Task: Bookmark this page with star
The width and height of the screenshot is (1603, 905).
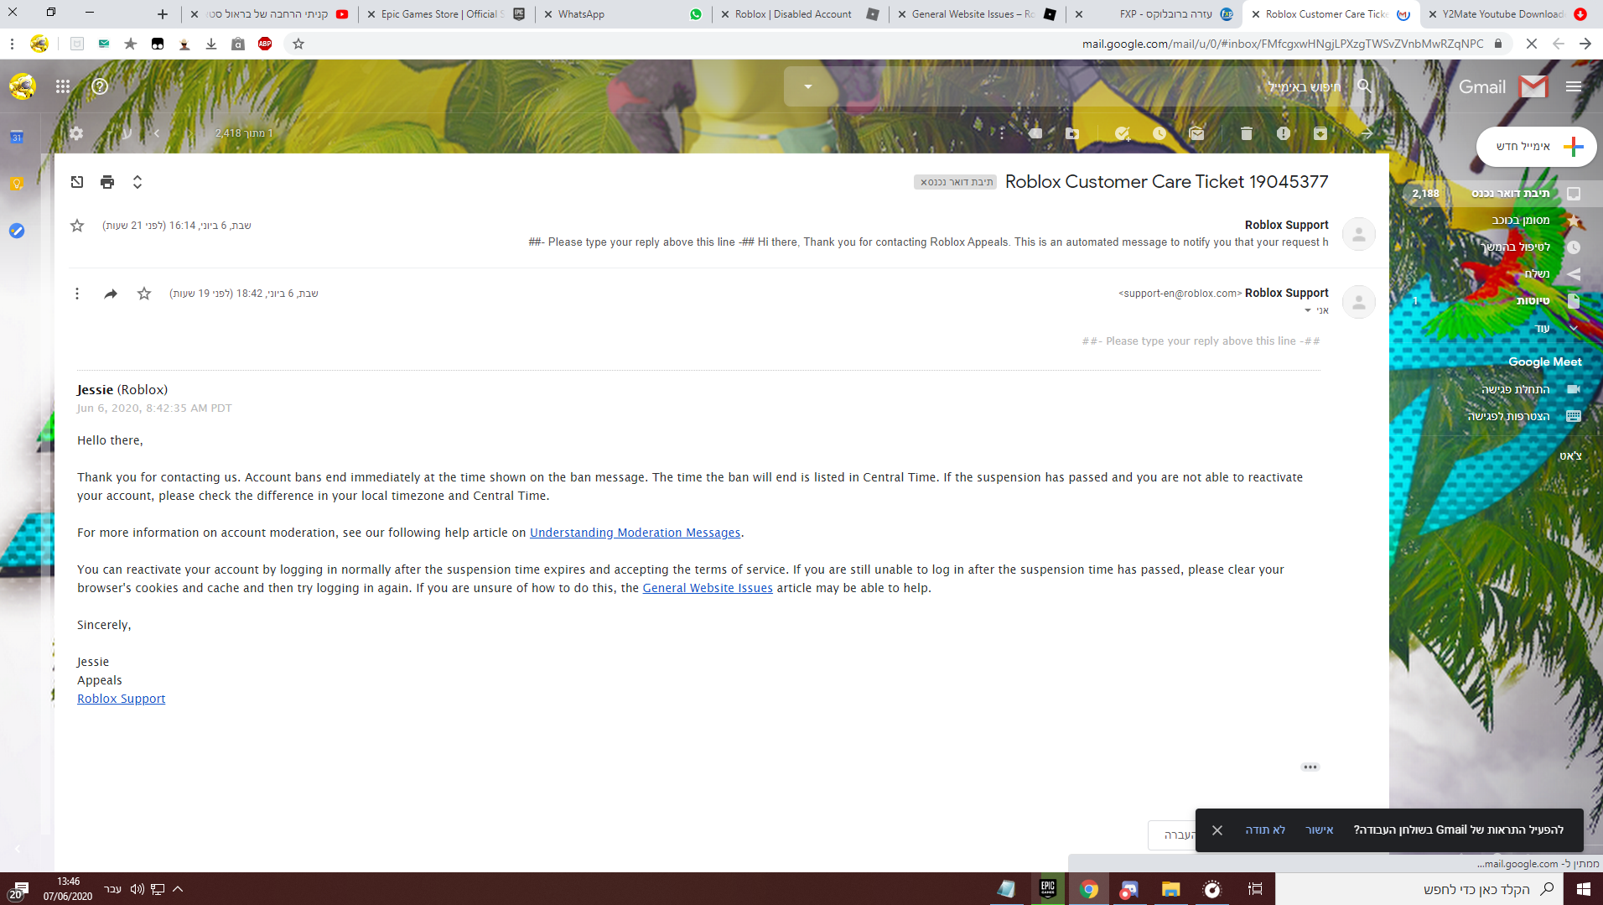Action: point(298,44)
